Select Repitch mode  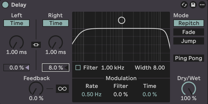pos(189,23)
